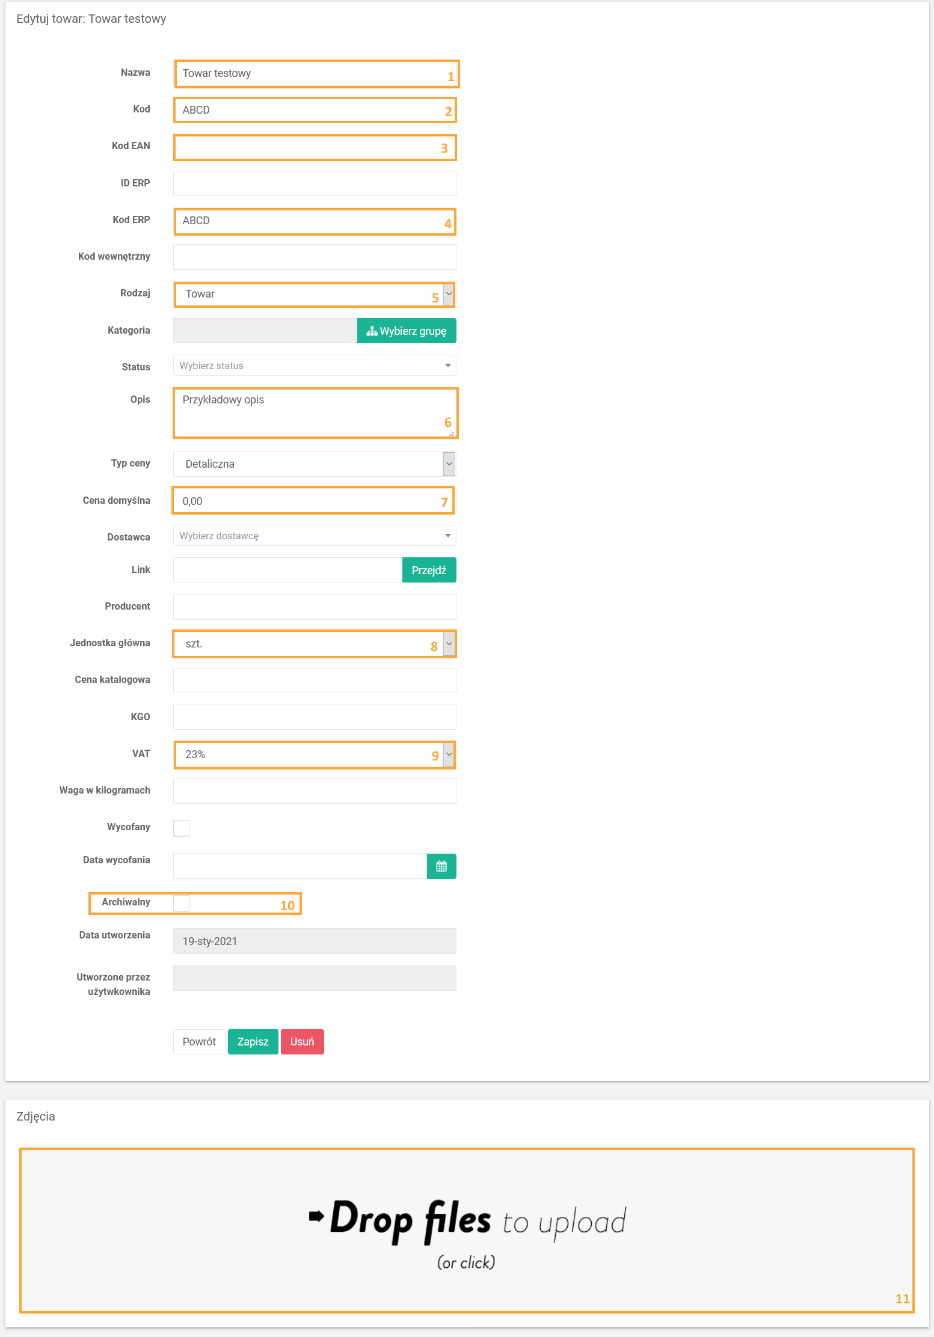Open the Jednostka główna unit dropdown
This screenshot has height=1337, width=934.
tap(314, 644)
